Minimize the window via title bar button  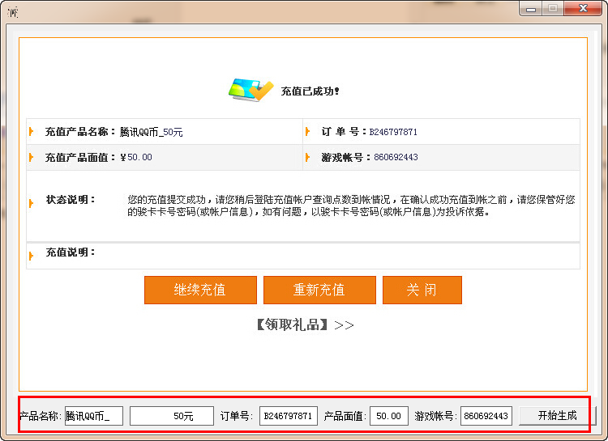click(531, 9)
